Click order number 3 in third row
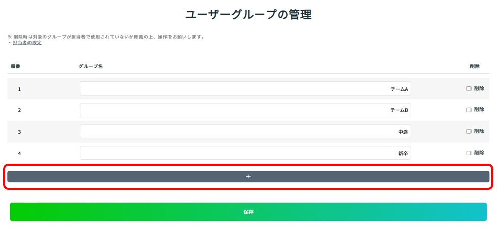499x227 pixels. coord(19,132)
